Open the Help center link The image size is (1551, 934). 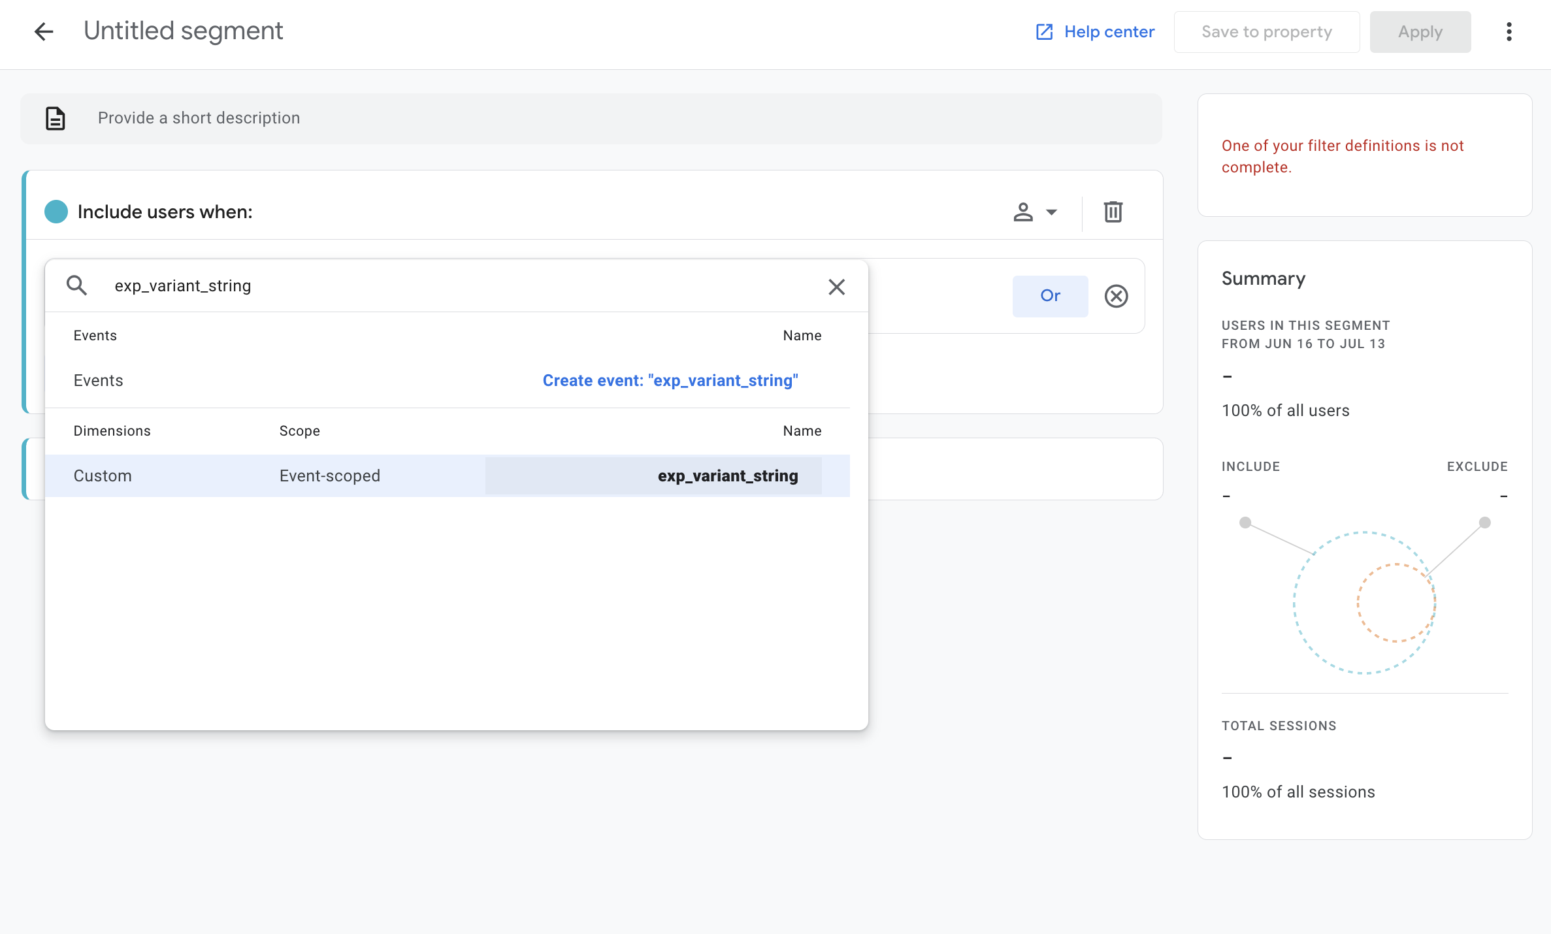[x=1109, y=31]
